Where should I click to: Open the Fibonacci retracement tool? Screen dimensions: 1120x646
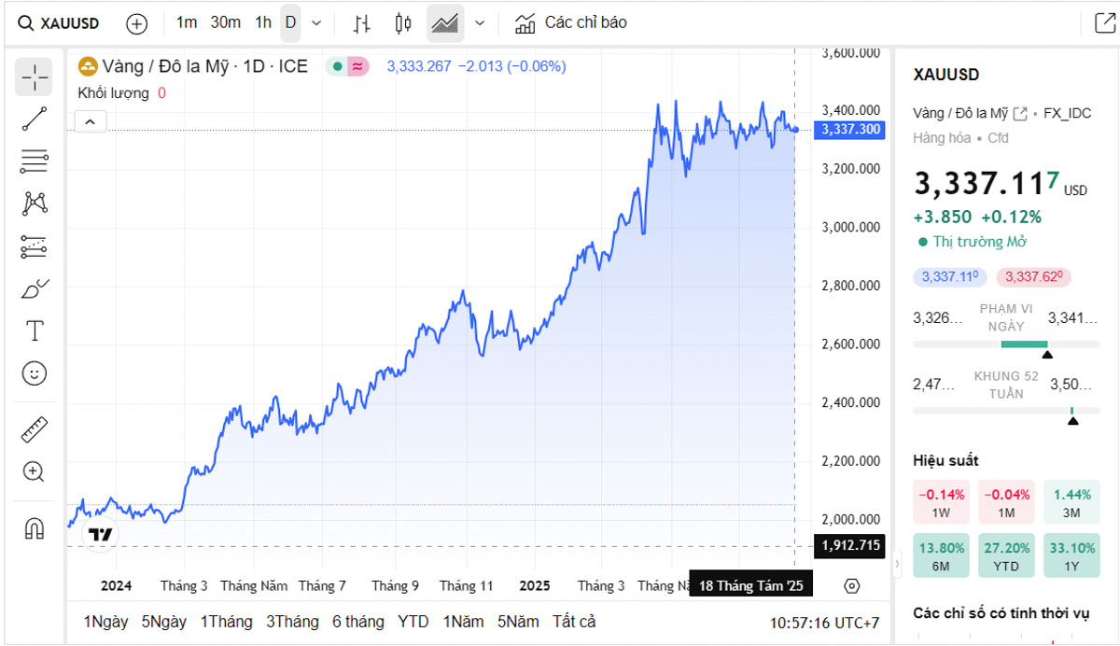tap(34, 161)
